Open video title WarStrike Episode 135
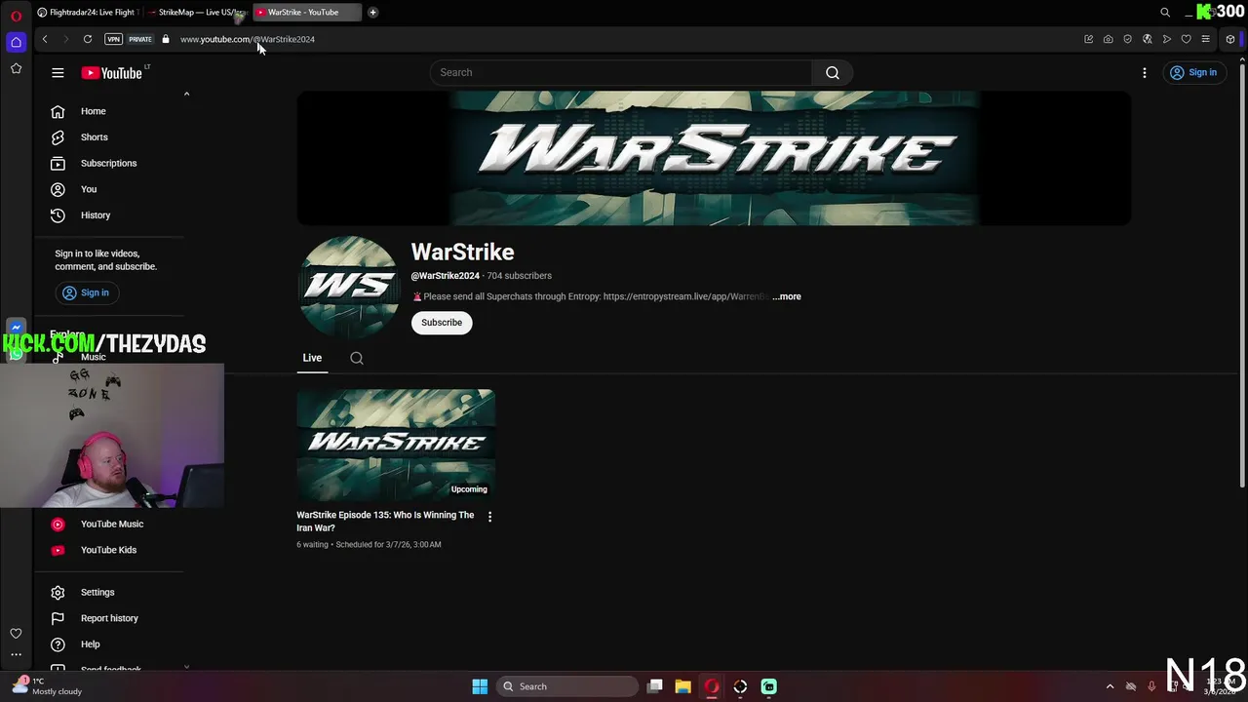The image size is (1248, 702). click(385, 522)
